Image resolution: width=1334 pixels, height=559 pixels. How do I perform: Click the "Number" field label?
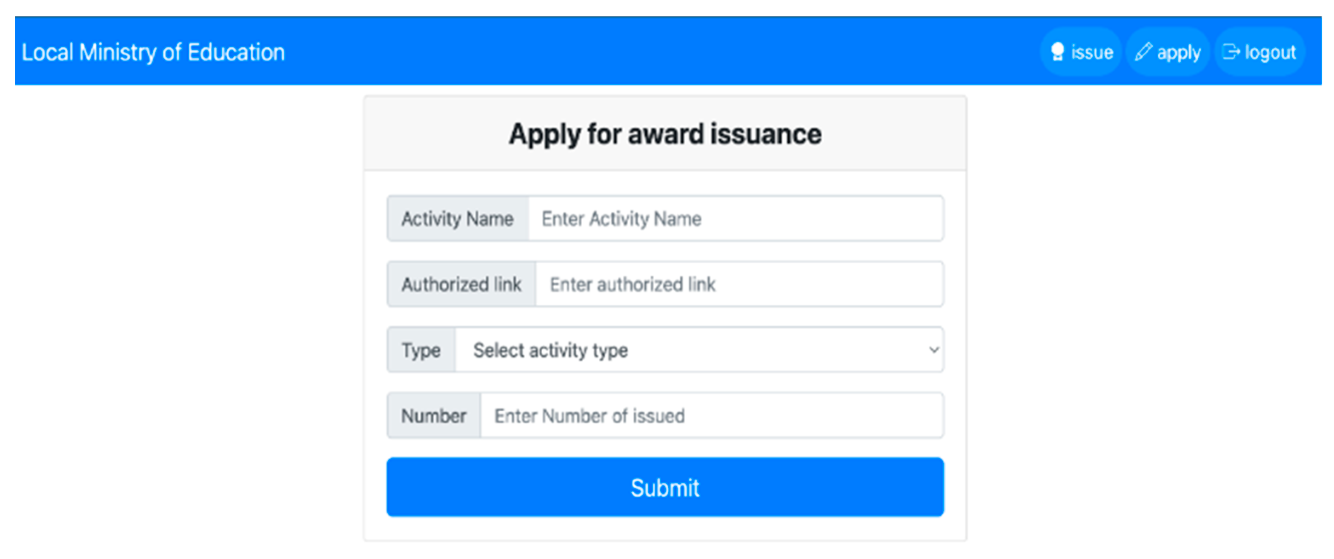click(x=434, y=416)
